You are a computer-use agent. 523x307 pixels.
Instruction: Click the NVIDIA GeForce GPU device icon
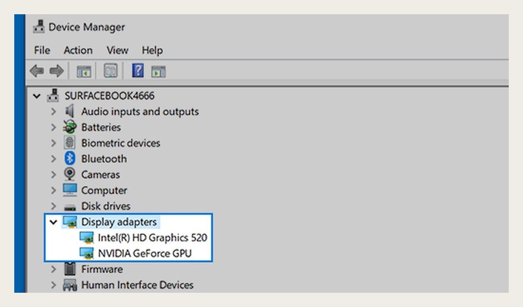point(87,253)
